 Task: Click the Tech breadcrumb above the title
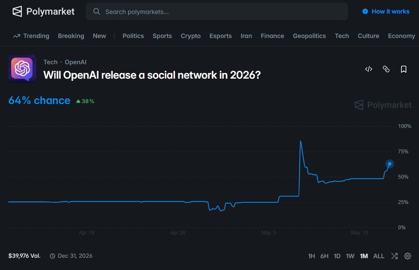pos(50,62)
